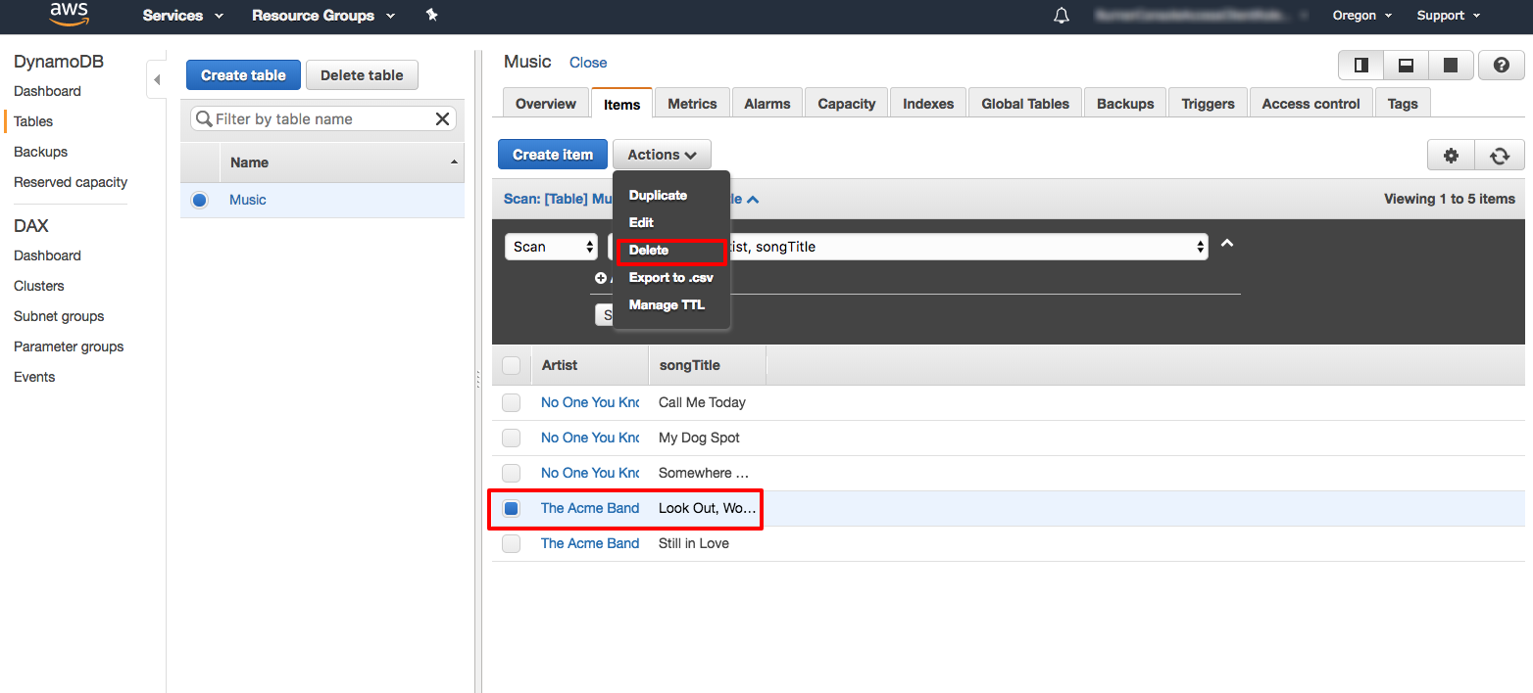1533x693 pixels.
Task: Switch to the Alarms tab
Action: (x=767, y=104)
